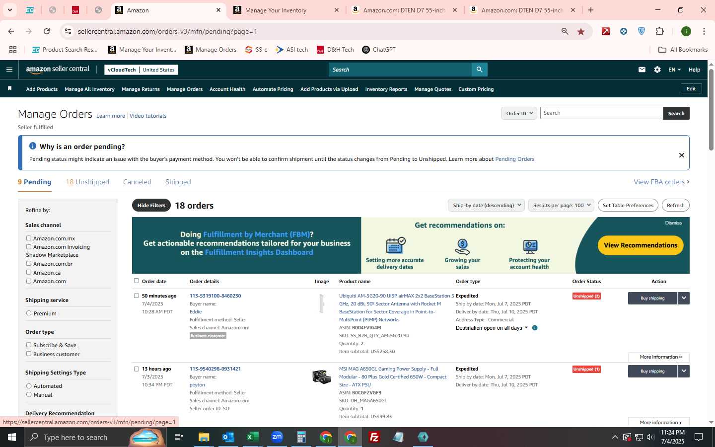Switch to the 9 Pending tab
This screenshot has width=715, height=447.
click(34, 182)
